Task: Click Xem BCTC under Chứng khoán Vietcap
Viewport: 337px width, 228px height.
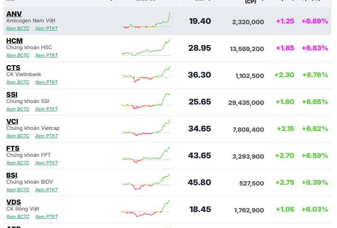Action: [18, 136]
